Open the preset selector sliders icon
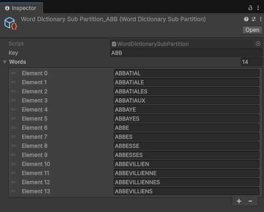 254,19
